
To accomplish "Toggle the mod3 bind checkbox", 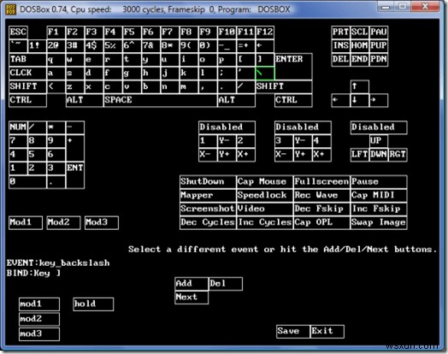I will (x=39, y=334).
